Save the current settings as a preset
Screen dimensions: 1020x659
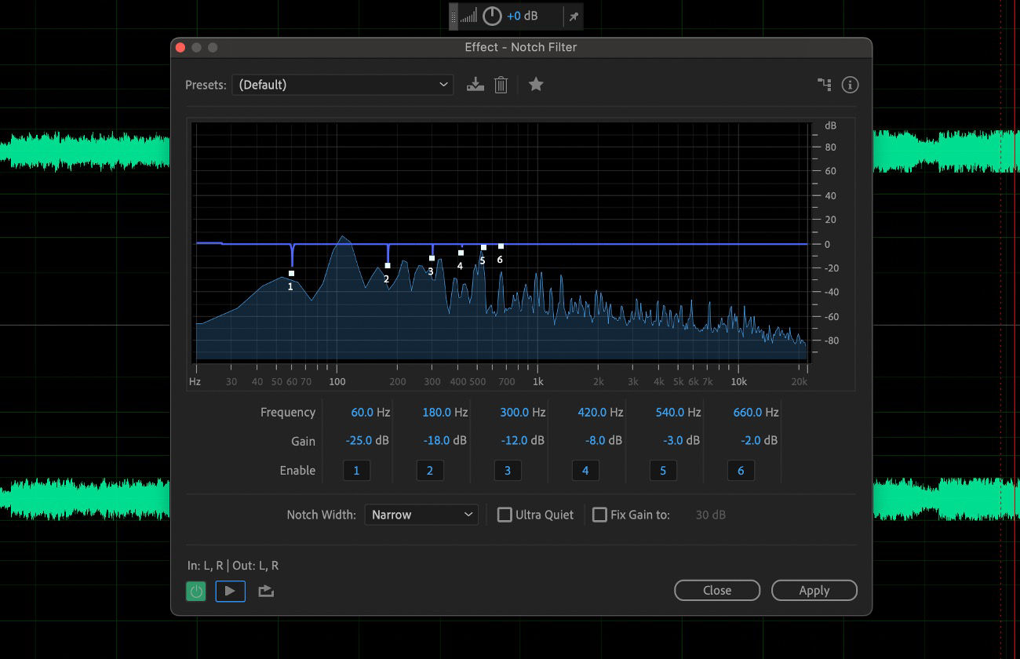click(475, 84)
